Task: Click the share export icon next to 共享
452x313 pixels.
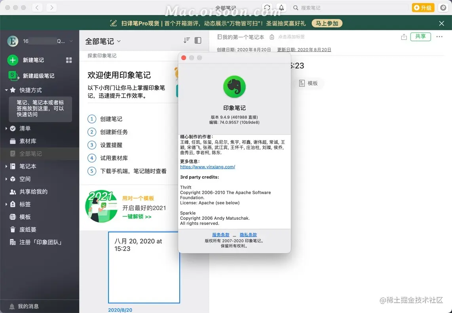Action: point(404,37)
